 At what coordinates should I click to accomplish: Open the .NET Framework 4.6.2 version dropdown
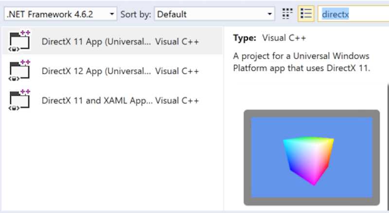click(60, 14)
